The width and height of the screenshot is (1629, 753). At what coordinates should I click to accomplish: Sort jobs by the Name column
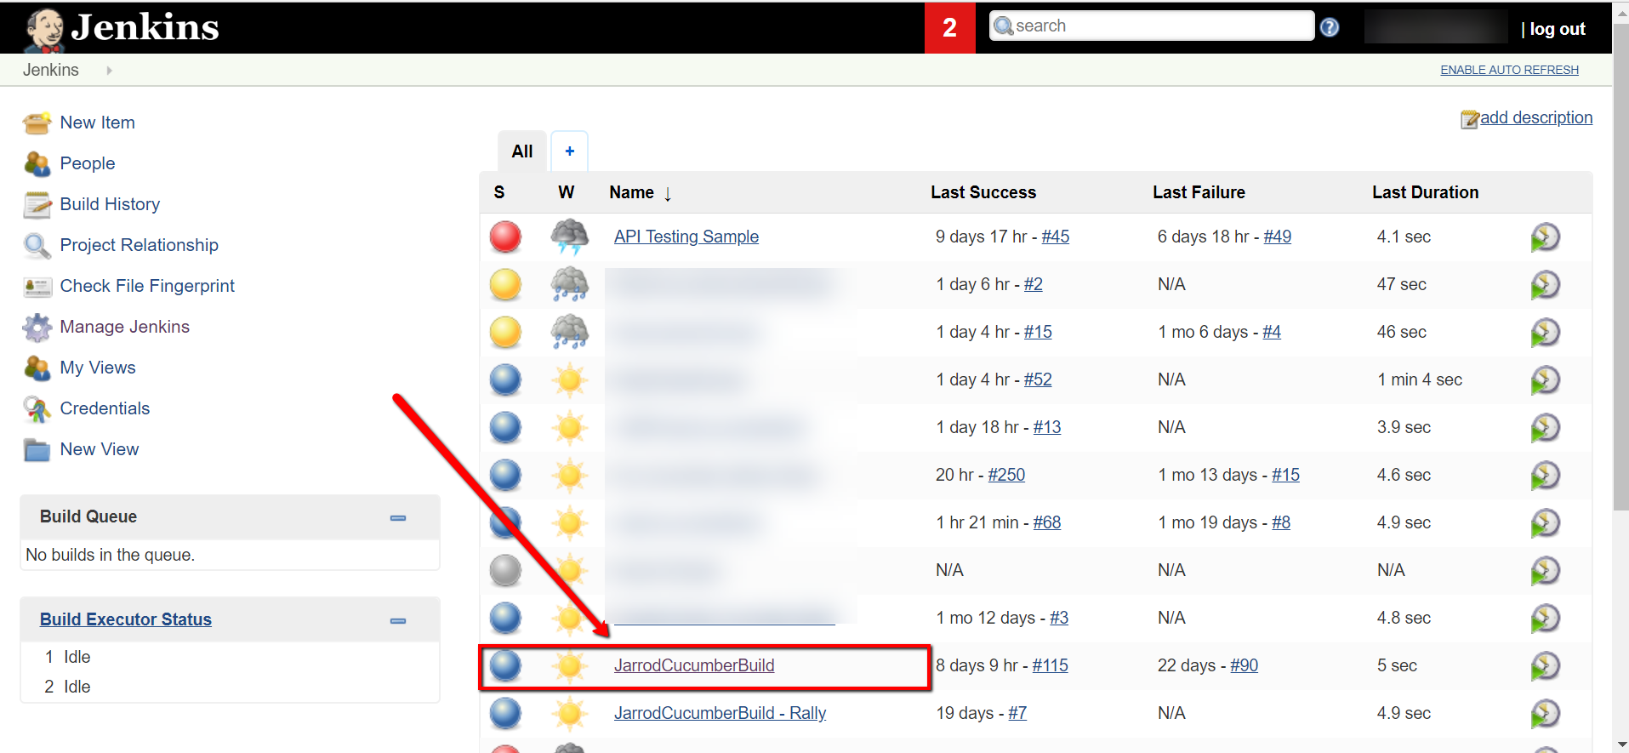(x=641, y=193)
